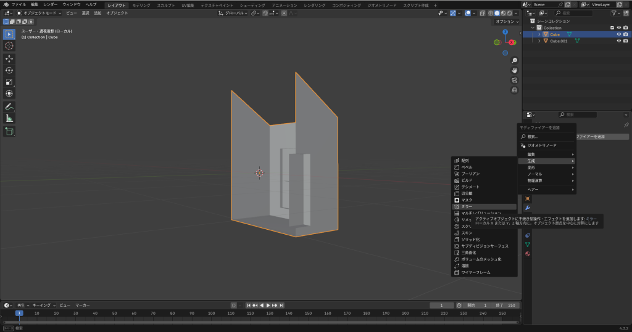Toggle X-ray display in the viewport header
This screenshot has height=332, width=632.
coord(482,13)
